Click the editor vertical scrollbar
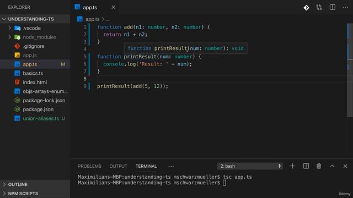Viewport: 353px width, 198px height. coord(350,70)
